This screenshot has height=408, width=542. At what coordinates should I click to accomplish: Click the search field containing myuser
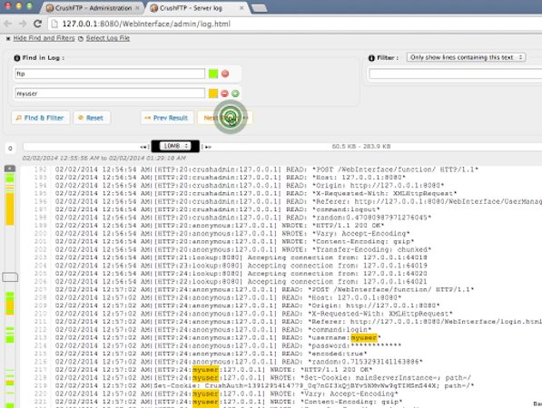coord(110,93)
